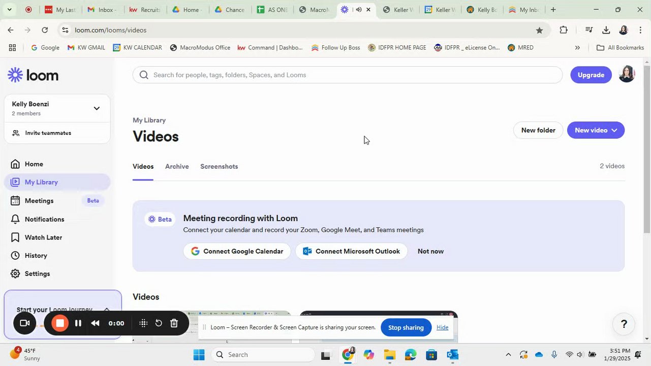Go back in the browser

(x=10, y=30)
